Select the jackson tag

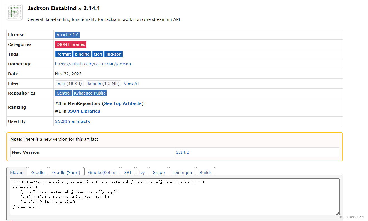[114, 54]
